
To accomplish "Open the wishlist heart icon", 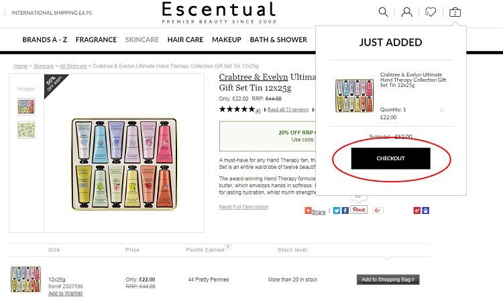I will (431, 11).
